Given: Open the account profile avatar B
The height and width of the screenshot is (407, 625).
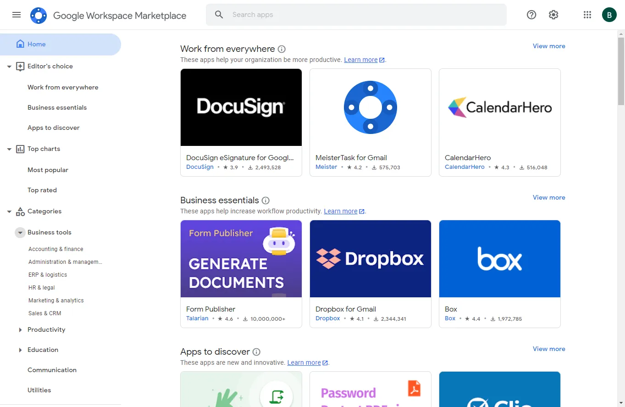Looking at the screenshot, I should tap(609, 15).
